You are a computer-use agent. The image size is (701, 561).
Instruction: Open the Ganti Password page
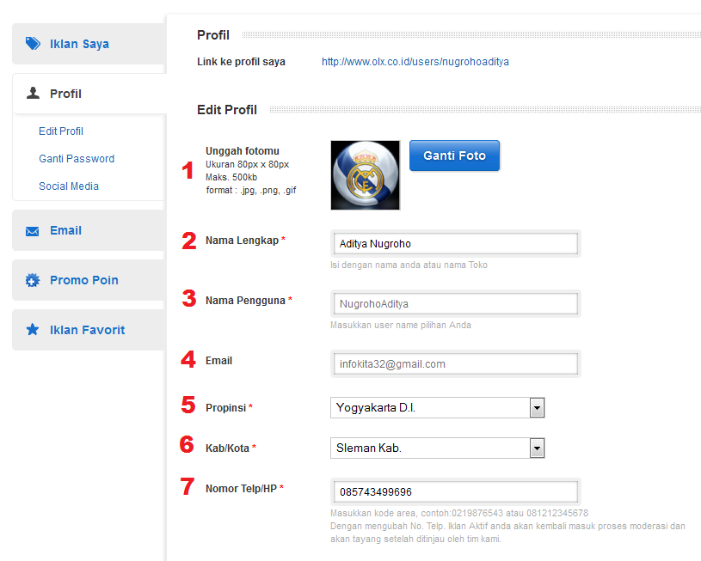[x=74, y=159]
